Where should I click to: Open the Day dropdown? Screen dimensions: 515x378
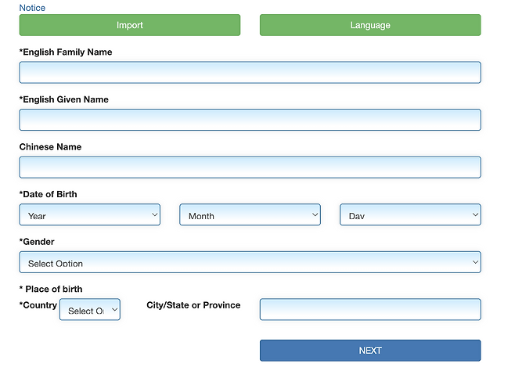click(x=410, y=215)
